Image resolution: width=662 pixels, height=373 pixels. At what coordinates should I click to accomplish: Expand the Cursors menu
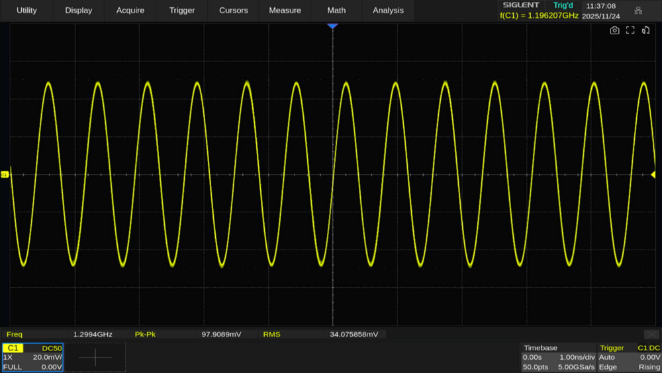coord(234,11)
